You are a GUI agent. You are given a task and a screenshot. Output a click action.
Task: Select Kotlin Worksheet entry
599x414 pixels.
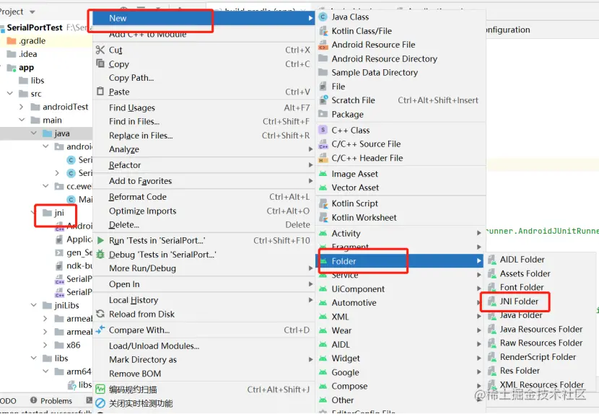click(x=400, y=217)
